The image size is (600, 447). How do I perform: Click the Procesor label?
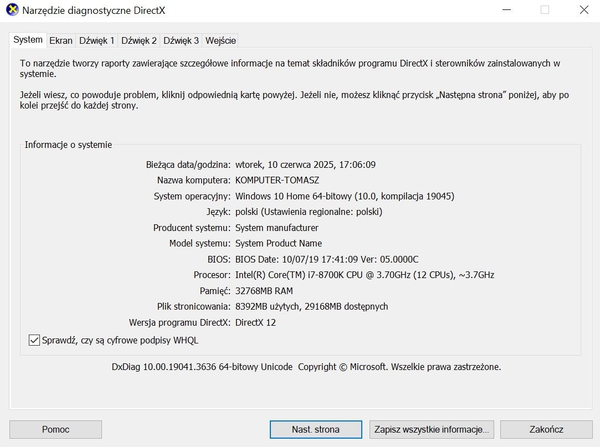[x=212, y=275]
